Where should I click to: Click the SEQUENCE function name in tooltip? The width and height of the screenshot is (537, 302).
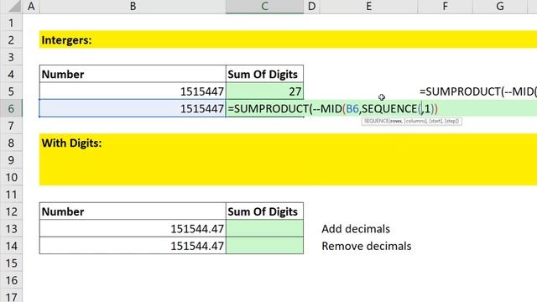point(376,121)
